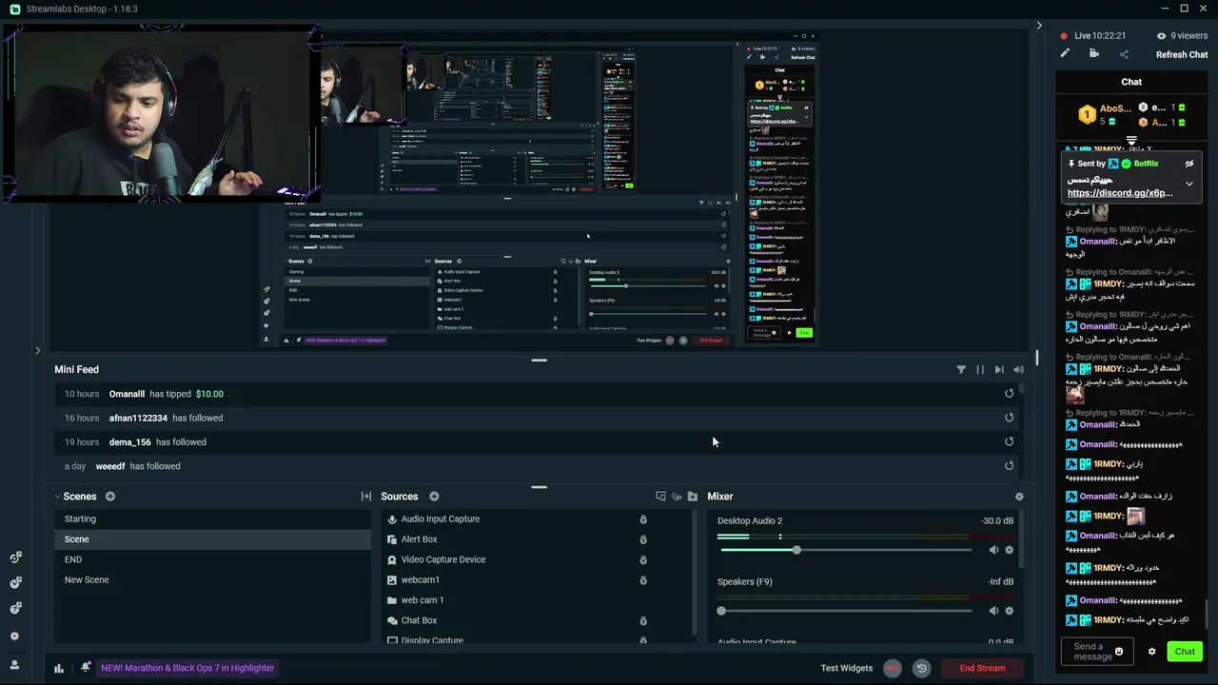The height and width of the screenshot is (685, 1218).
Task: Open Speakers (F9) settings gear
Action: 1010,611
